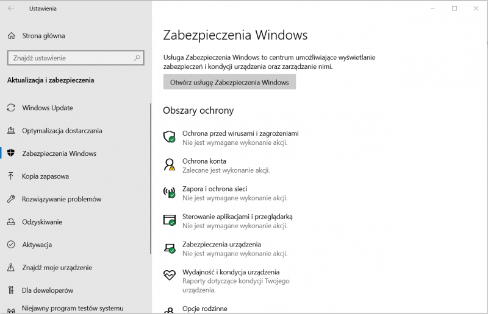The image size is (488, 314).
Task: Click the sidebar vertical scrollbar
Action: click(150, 183)
